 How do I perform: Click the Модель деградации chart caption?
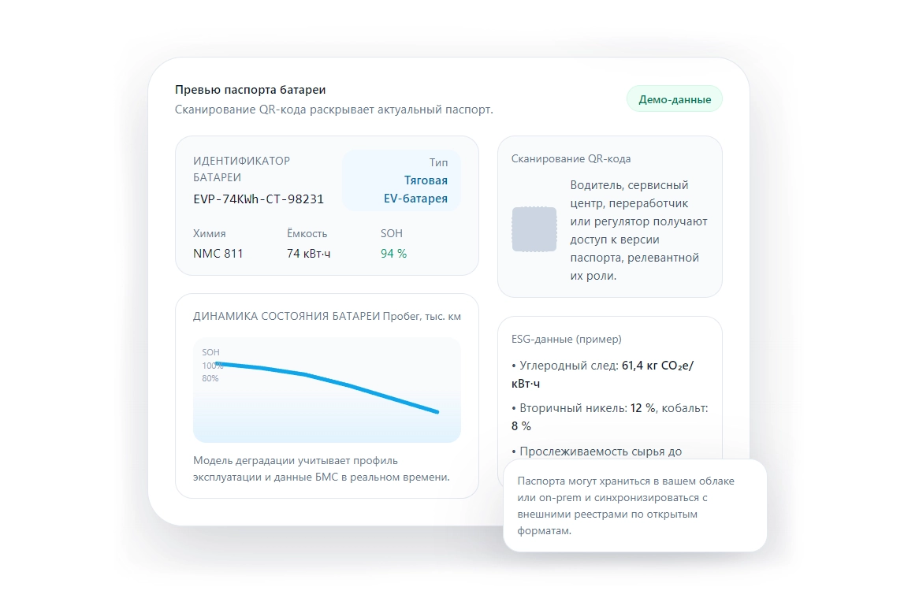click(322, 468)
